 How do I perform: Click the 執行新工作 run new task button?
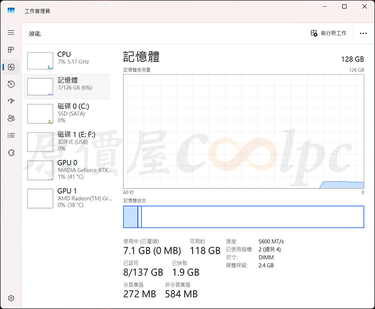click(328, 33)
